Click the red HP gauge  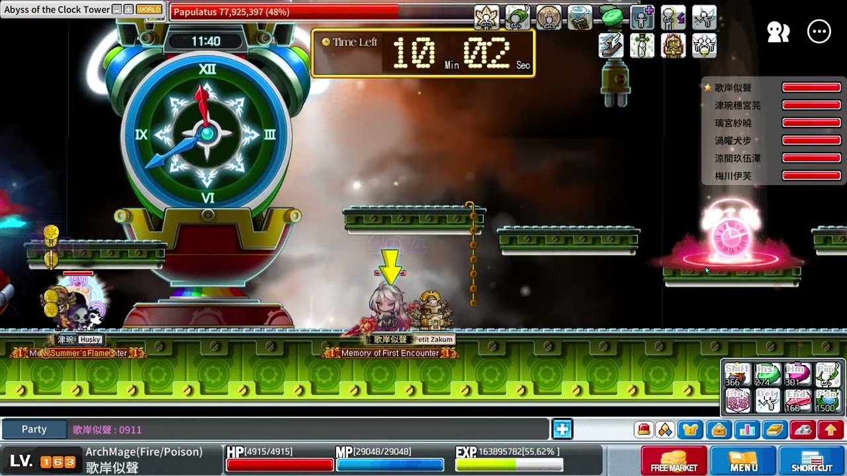280,465
